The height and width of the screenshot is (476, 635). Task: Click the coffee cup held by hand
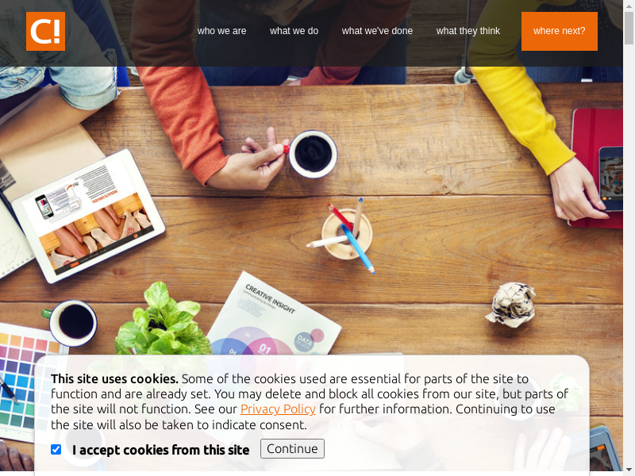(x=312, y=154)
